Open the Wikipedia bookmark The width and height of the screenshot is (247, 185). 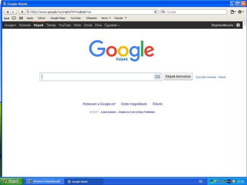click(x=91, y=18)
